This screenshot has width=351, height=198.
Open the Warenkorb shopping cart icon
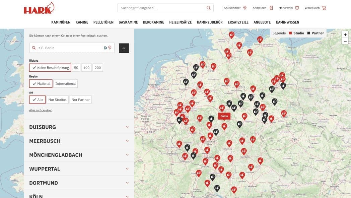click(x=324, y=8)
